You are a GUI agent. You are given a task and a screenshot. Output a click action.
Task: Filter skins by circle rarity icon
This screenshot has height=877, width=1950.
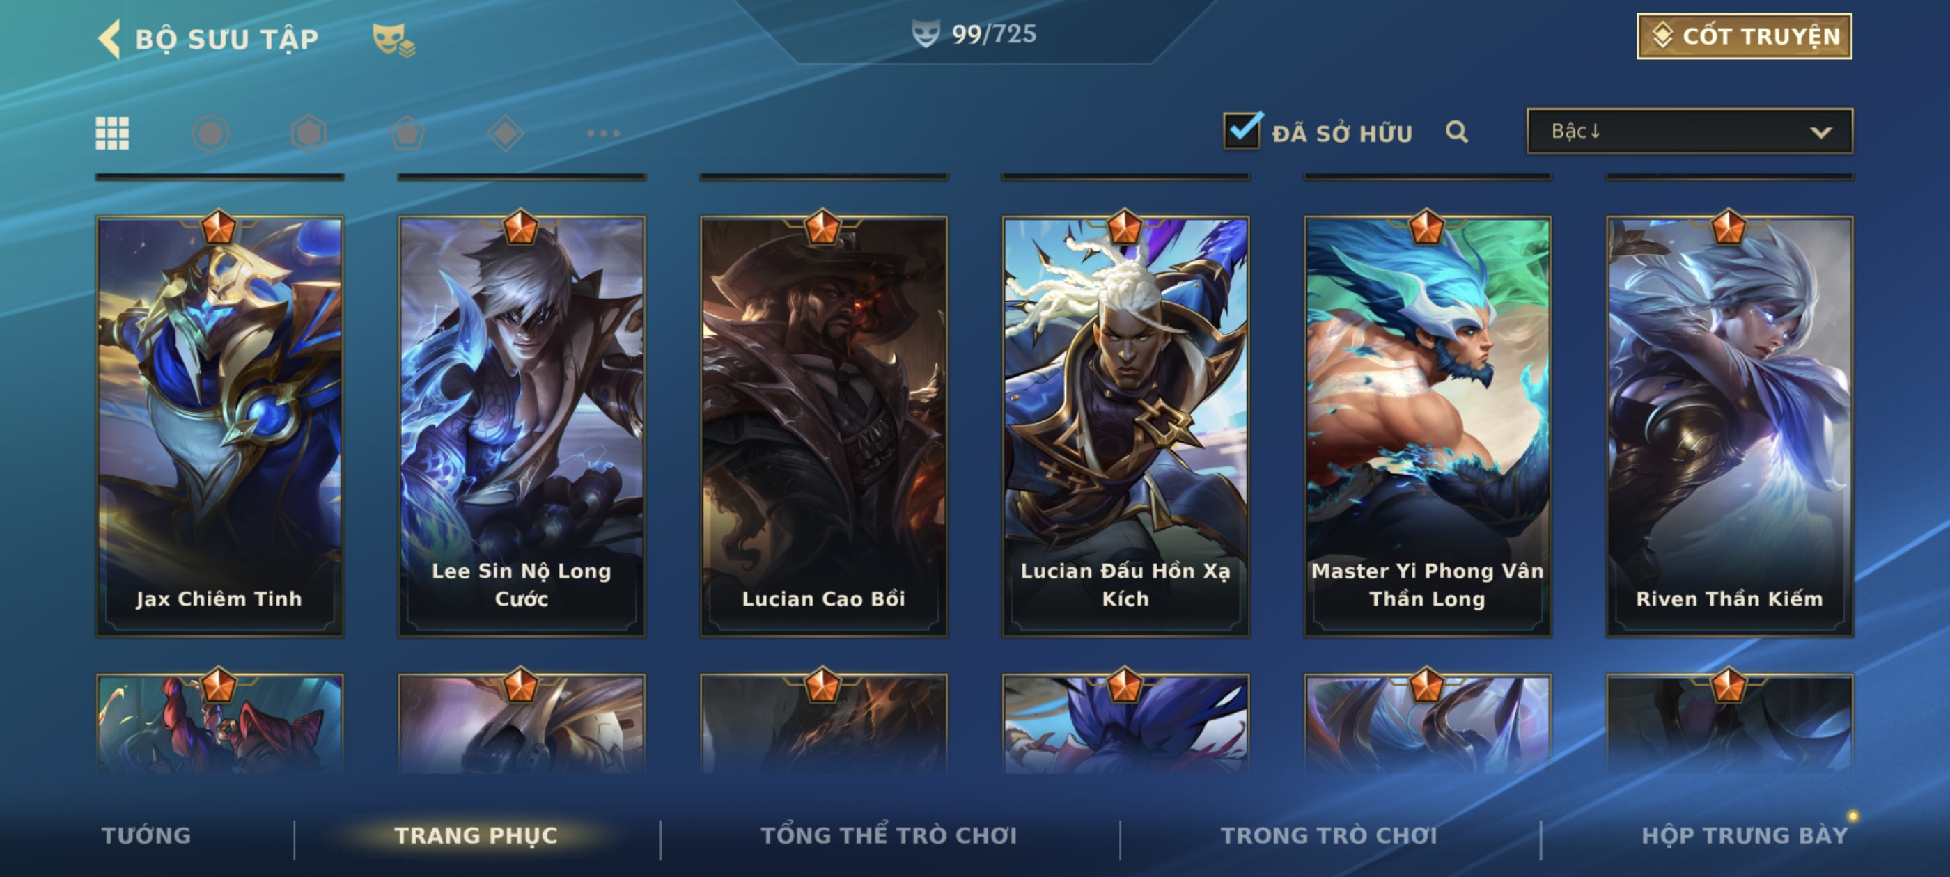pyautogui.click(x=210, y=133)
